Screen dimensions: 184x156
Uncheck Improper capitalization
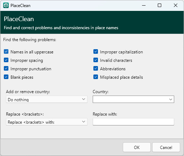click(95, 52)
